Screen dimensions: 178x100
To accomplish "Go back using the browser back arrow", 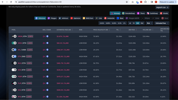I will pos(3,2).
